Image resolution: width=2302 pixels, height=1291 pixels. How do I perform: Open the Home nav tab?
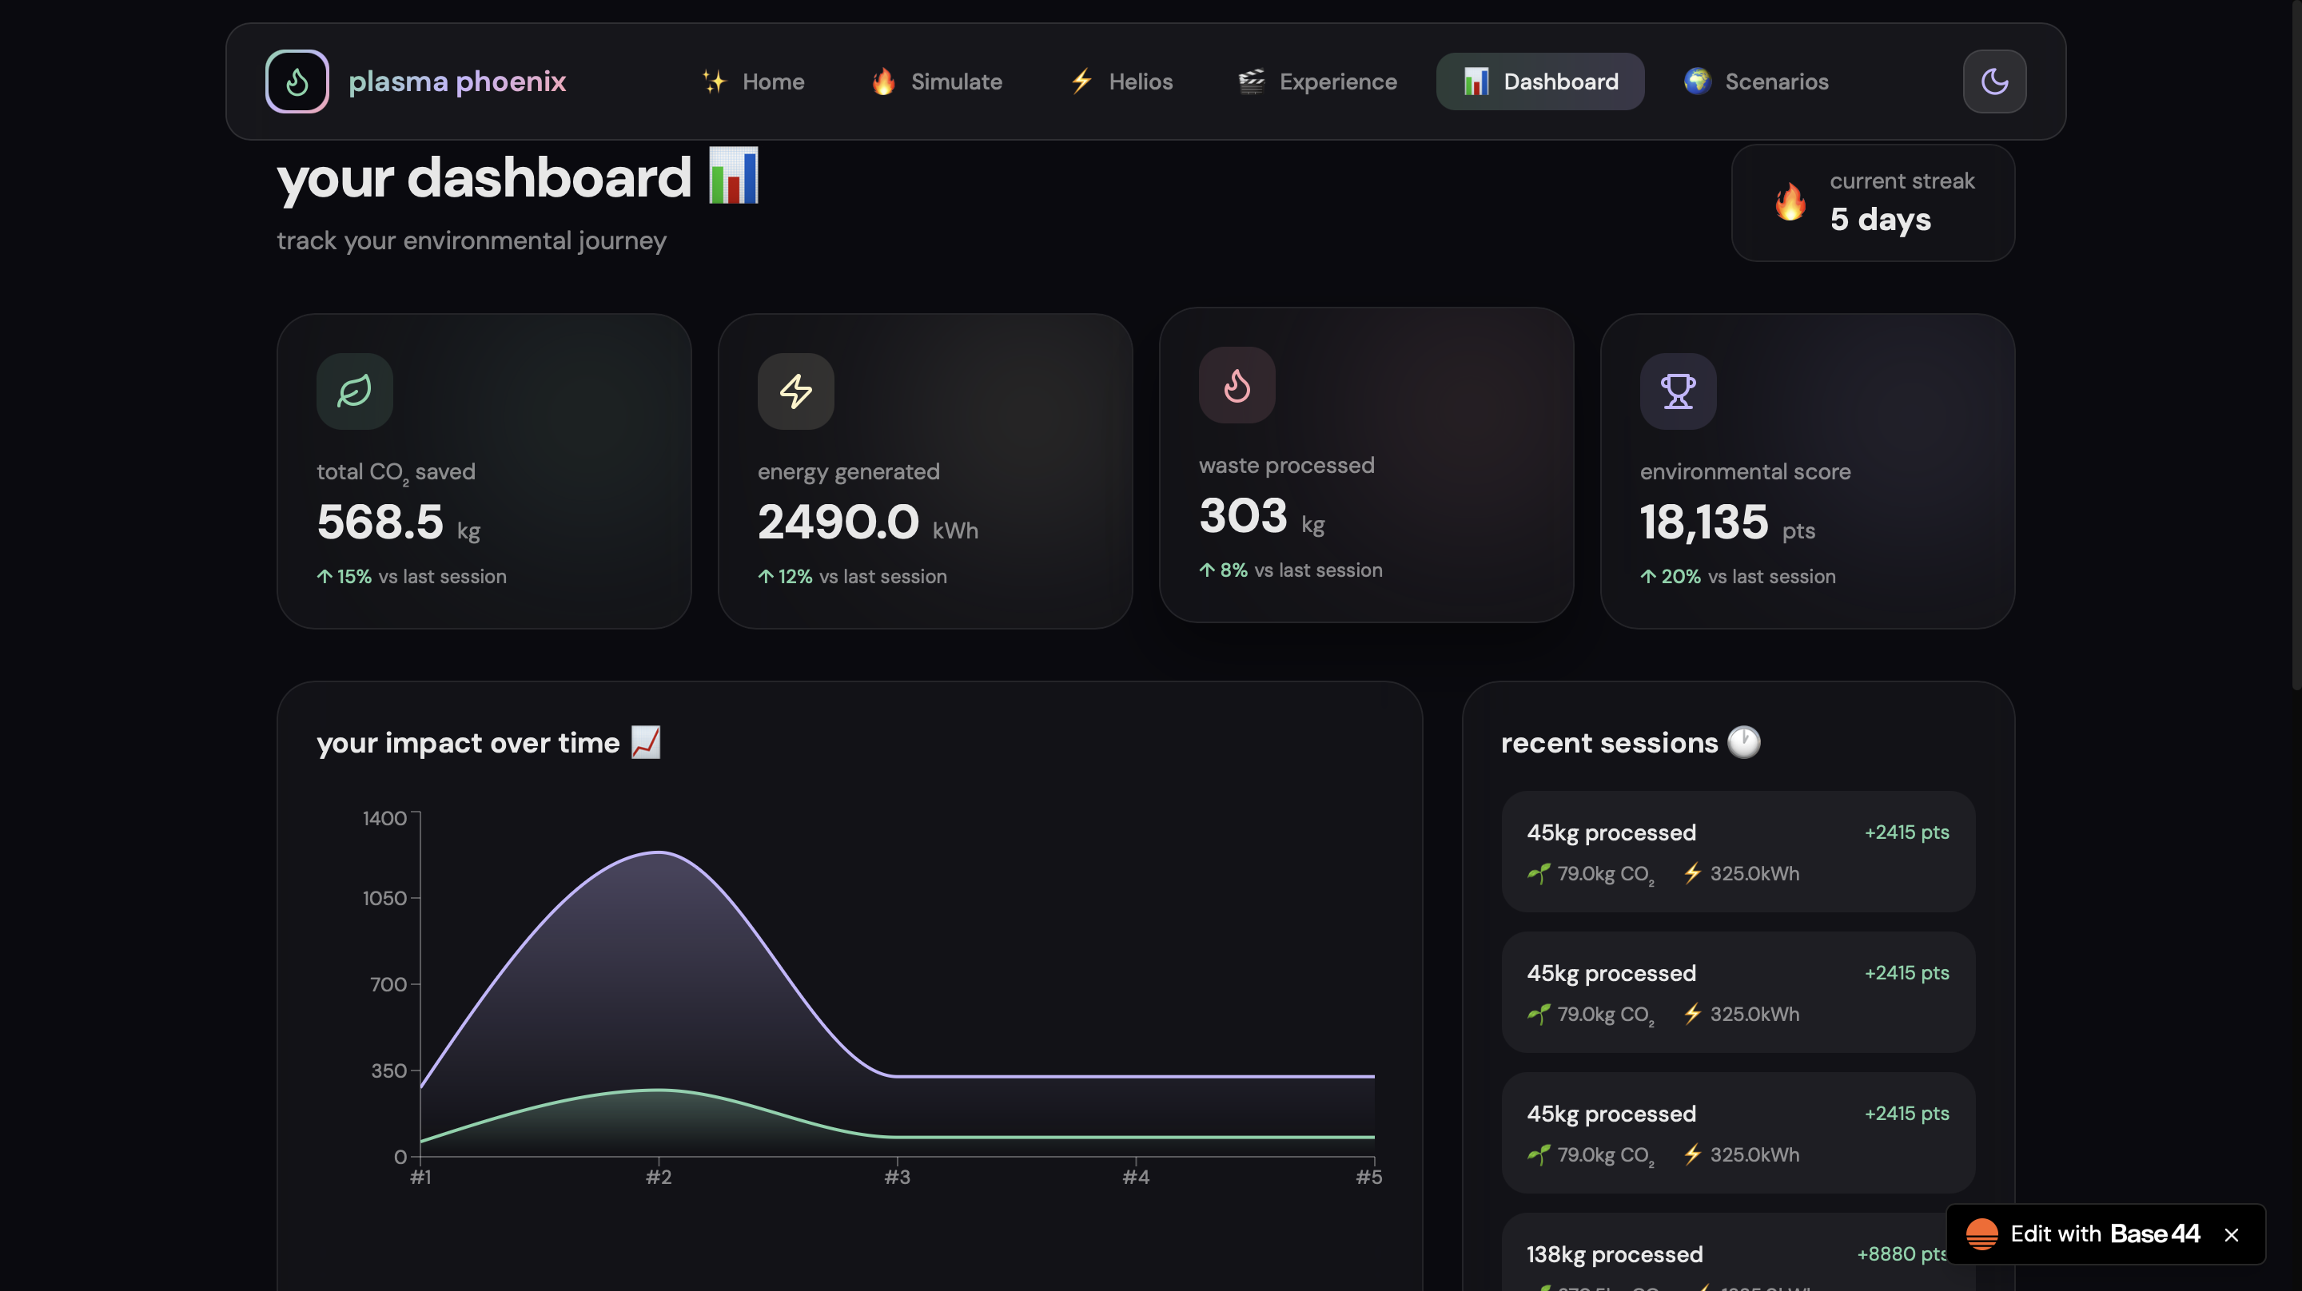[753, 81]
